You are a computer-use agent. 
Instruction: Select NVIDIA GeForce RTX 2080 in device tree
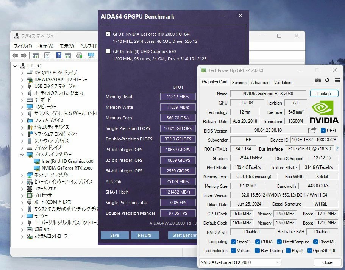coord(67,168)
